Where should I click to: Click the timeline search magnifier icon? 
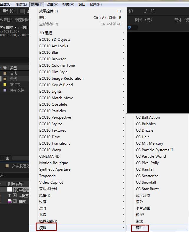tap(2, 175)
